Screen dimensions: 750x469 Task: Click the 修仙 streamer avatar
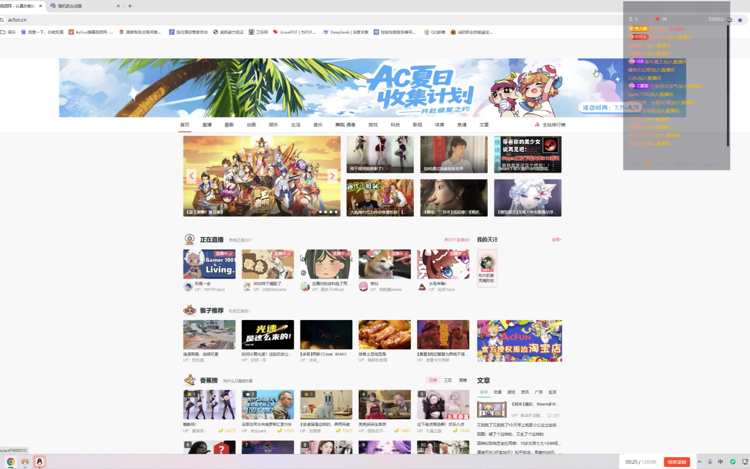363,286
